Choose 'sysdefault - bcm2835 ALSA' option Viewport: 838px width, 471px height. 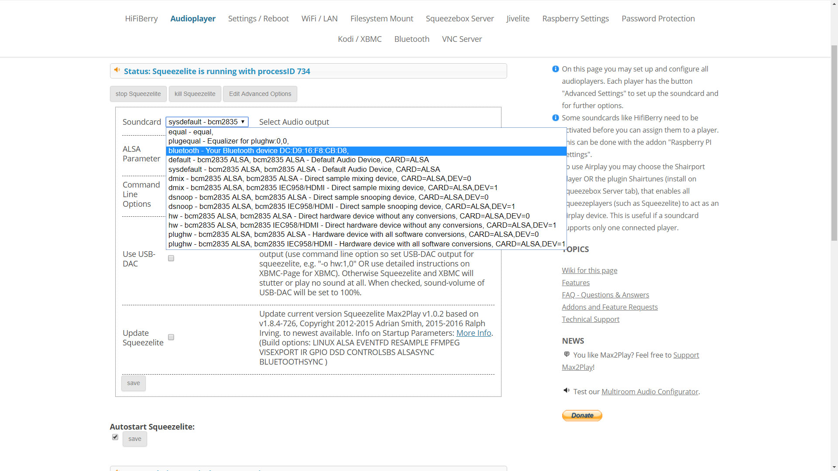coord(366,170)
